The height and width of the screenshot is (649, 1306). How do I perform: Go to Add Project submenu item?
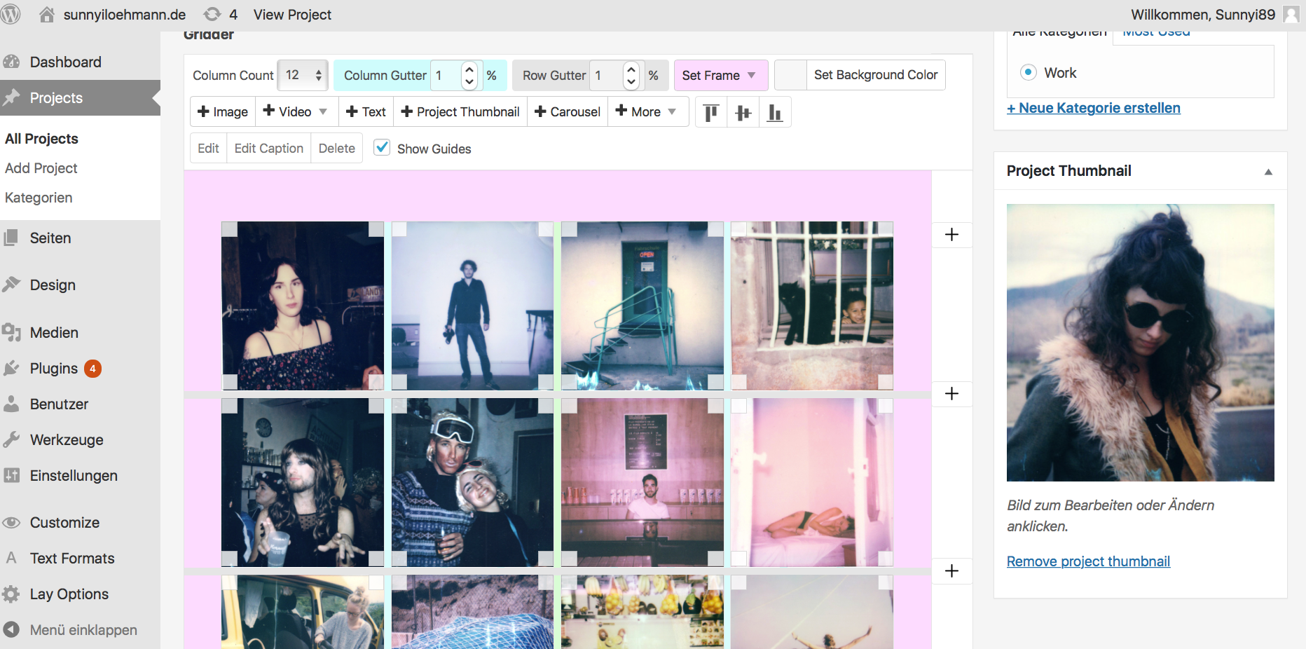(x=41, y=168)
